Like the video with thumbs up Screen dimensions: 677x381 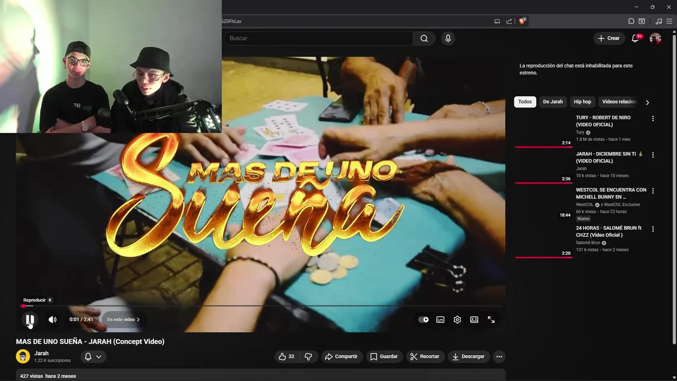pos(286,357)
